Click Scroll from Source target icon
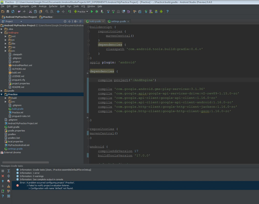This screenshot has width=259, height=204. [65, 21]
